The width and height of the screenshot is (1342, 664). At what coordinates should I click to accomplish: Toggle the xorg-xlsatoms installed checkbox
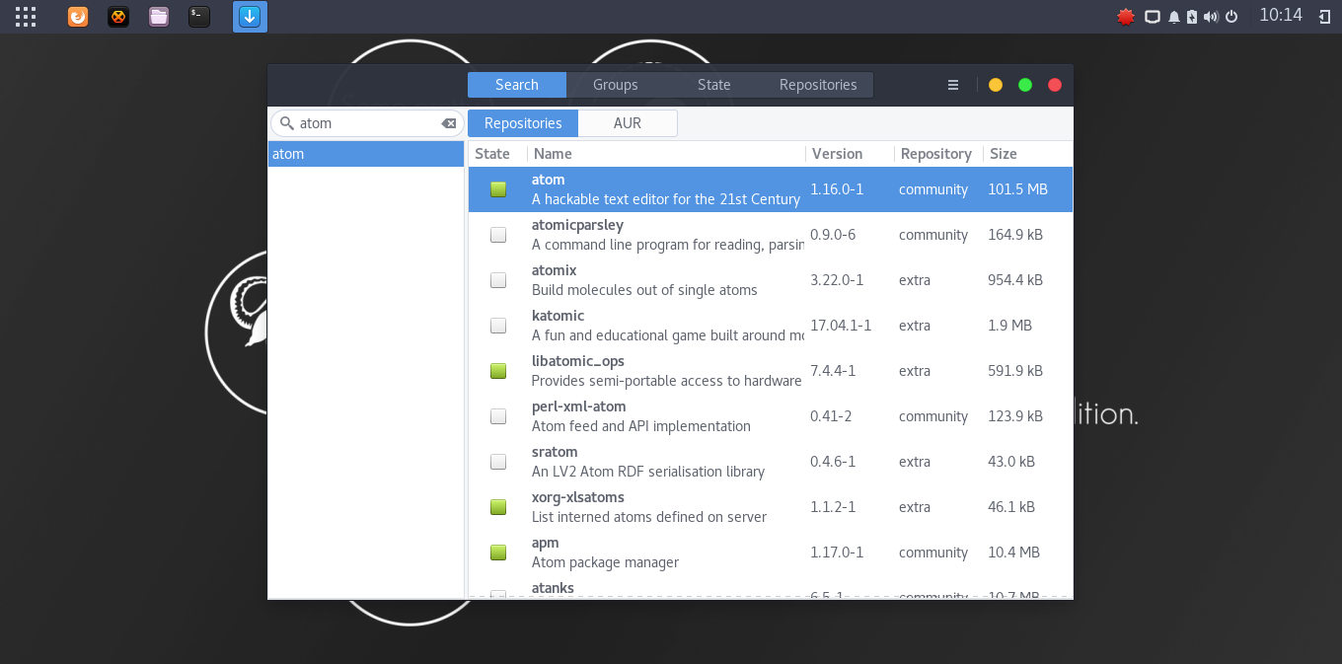click(x=498, y=507)
